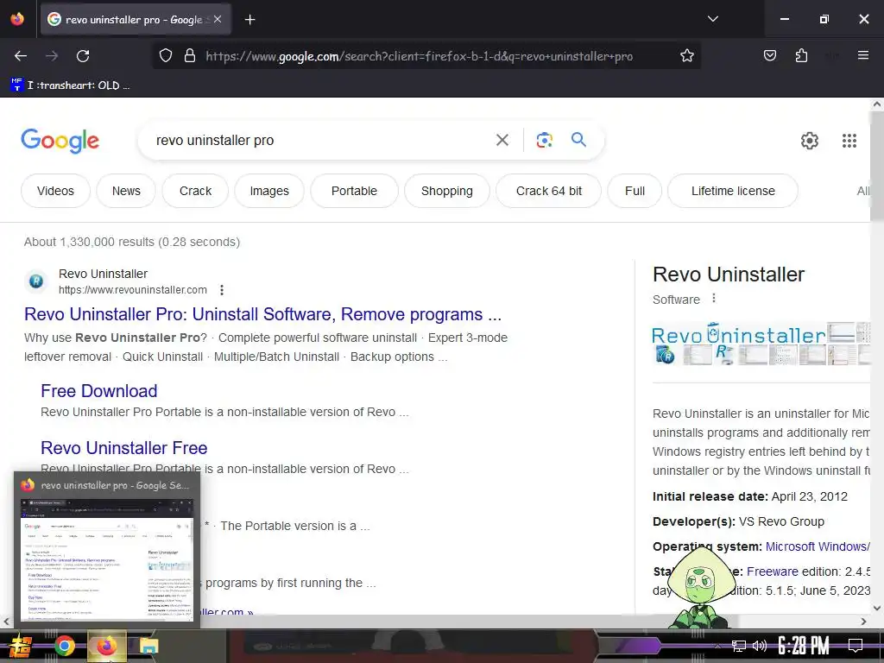Open a new browser tab
Image resolution: width=884 pixels, height=663 pixels.
coord(249,20)
